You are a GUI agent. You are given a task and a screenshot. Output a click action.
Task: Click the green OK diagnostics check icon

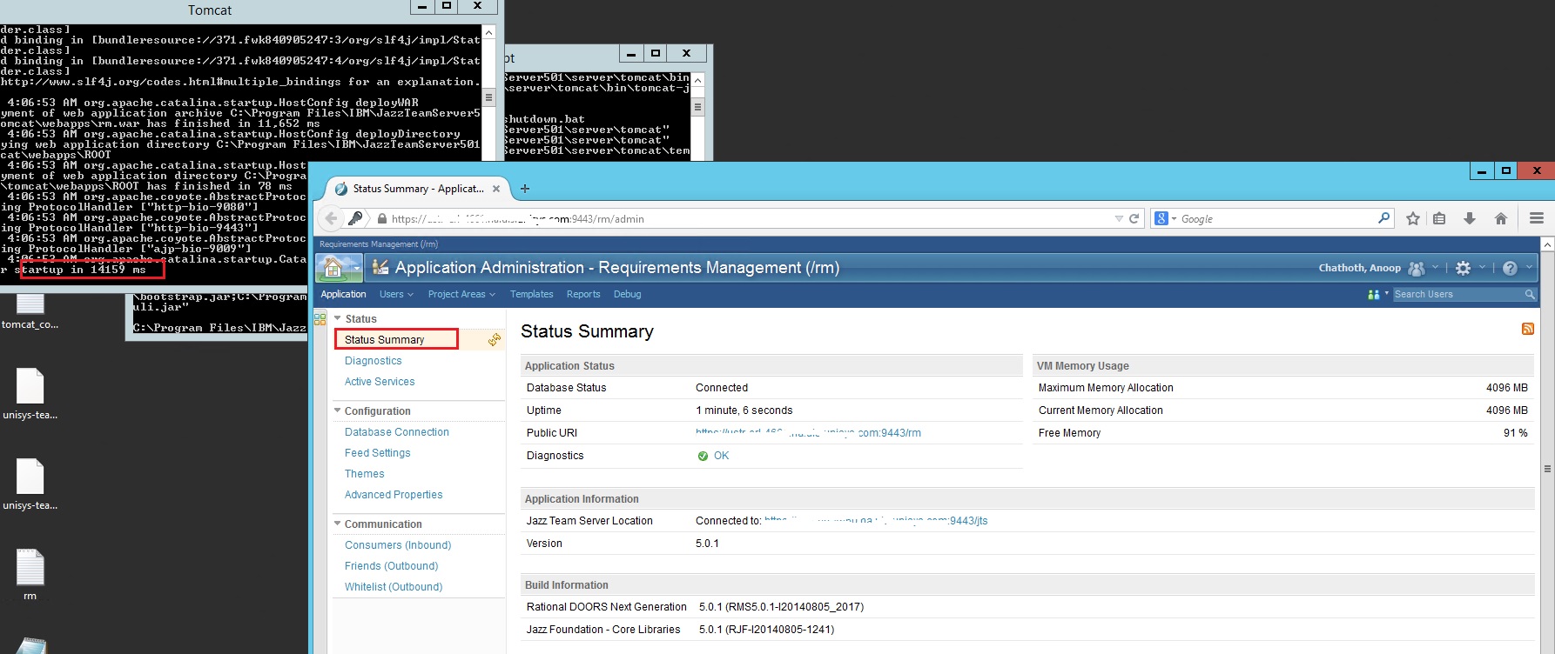point(703,456)
